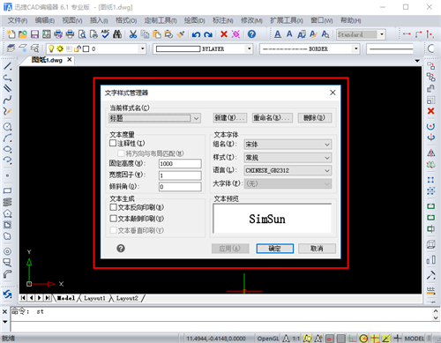Click the Undo arrow icon
441x343 pixels.
click(196, 34)
